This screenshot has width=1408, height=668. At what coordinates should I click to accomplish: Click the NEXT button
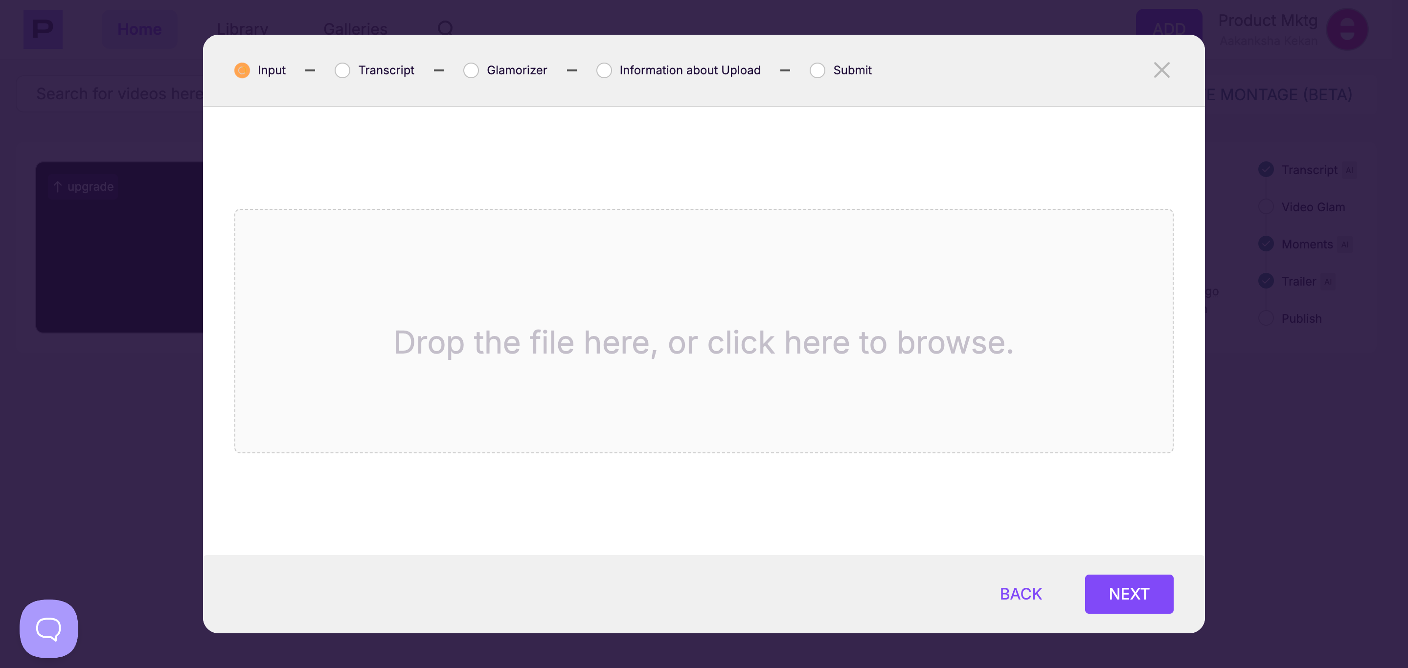(x=1129, y=594)
